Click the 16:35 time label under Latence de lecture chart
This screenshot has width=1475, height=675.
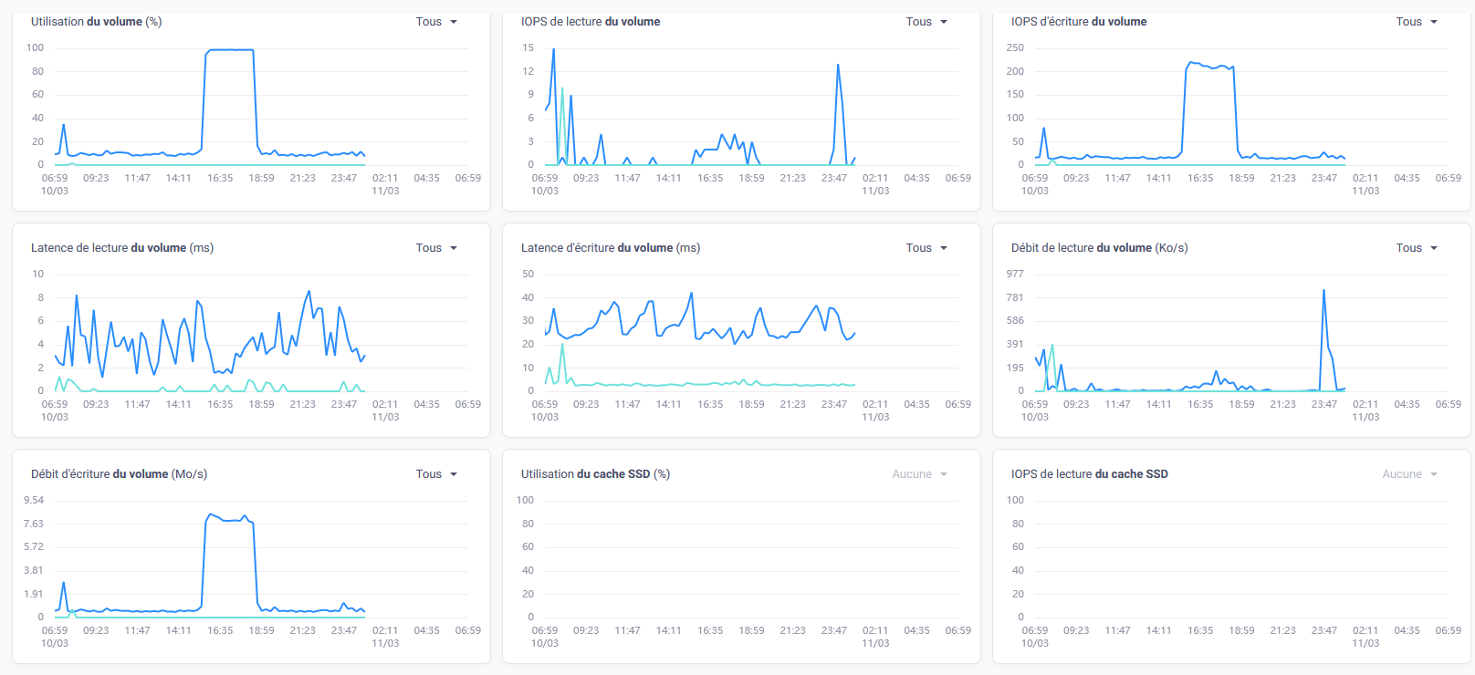220,405
